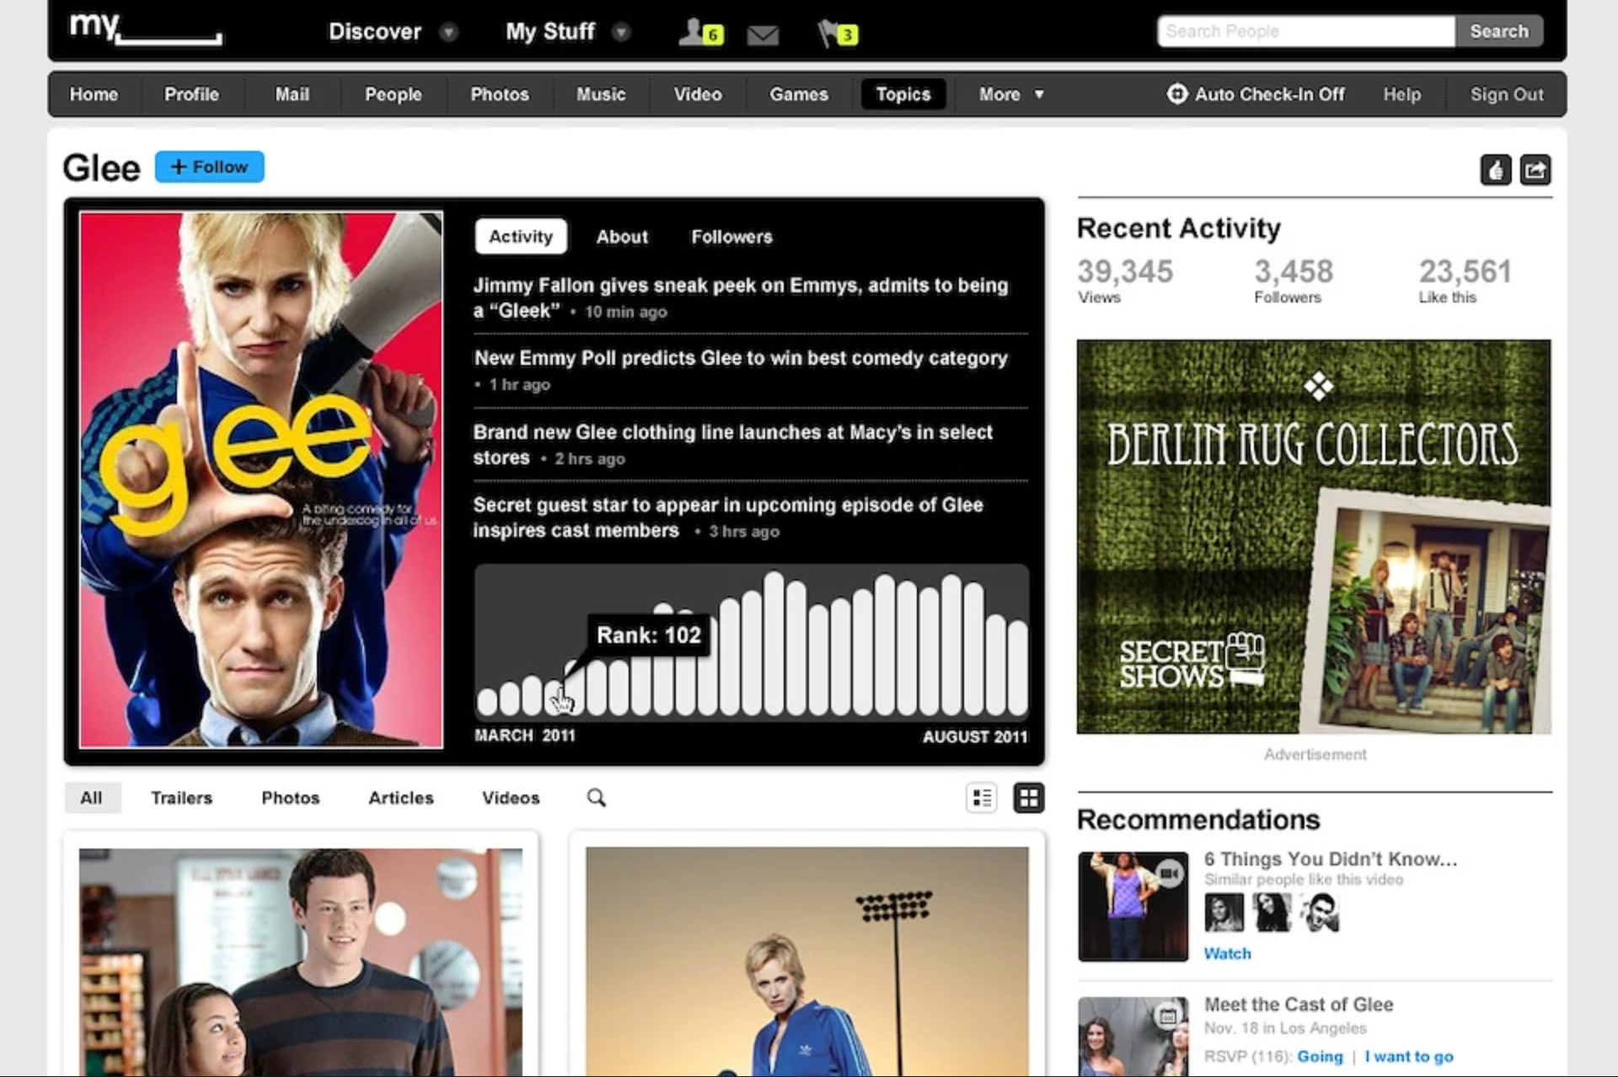
Task: Click the last chart bar above August 2011
Action: pyautogui.click(x=1017, y=667)
